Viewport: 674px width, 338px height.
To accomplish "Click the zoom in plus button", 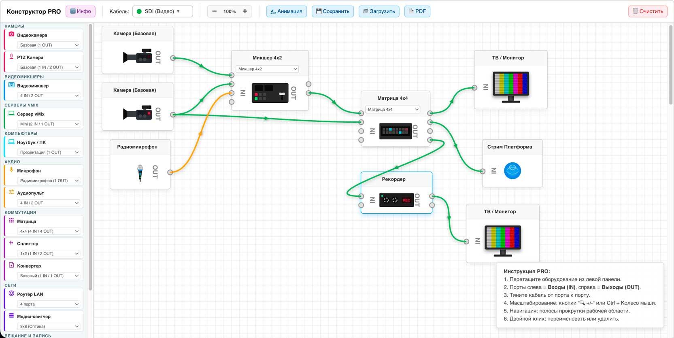I will 245,11.
